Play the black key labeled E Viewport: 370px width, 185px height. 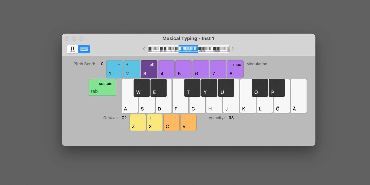[x=159, y=88]
